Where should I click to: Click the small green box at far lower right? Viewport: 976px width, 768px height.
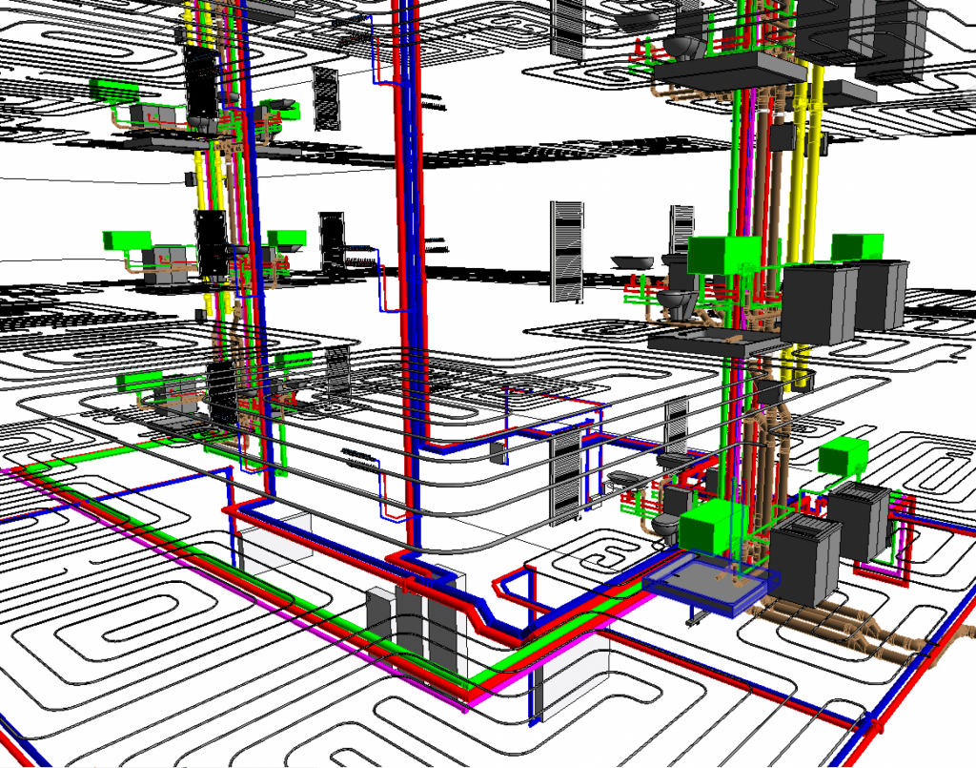pyautogui.click(x=844, y=455)
